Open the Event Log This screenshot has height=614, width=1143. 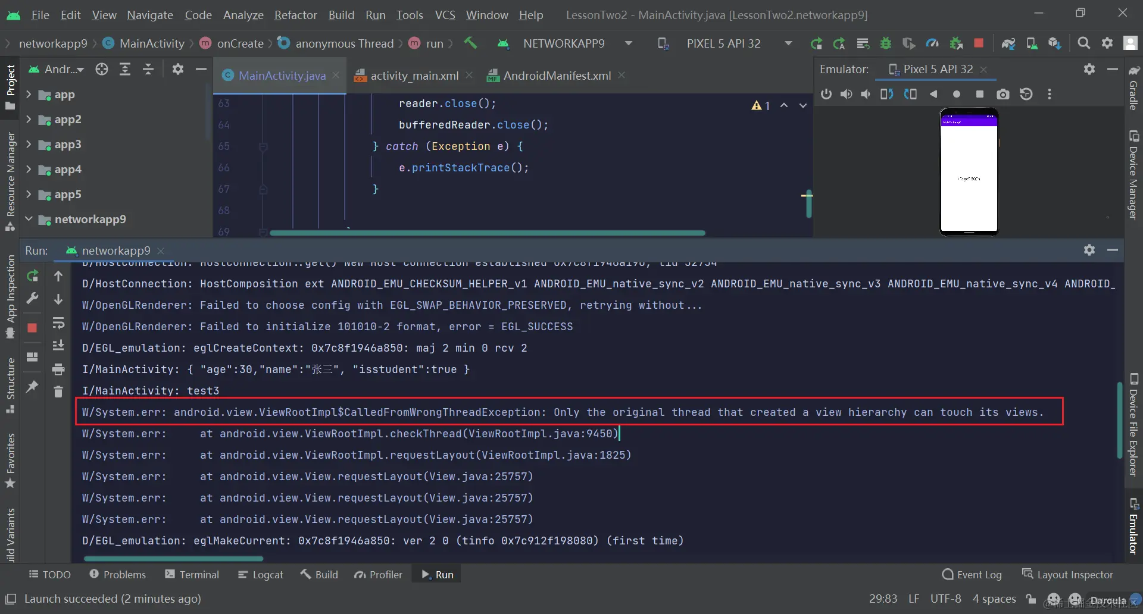(x=972, y=575)
